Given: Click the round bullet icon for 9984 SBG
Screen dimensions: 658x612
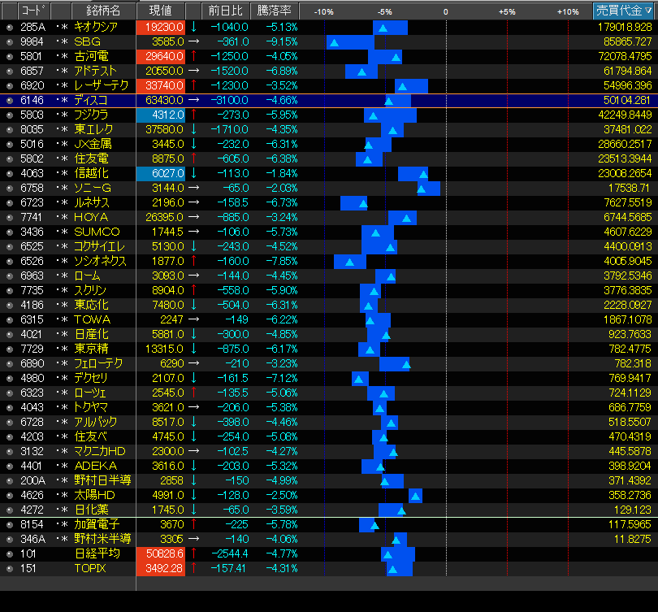Looking at the screenshot, I should 10,42.
